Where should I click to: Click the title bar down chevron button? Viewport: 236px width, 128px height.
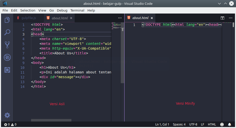pos(219,4)
